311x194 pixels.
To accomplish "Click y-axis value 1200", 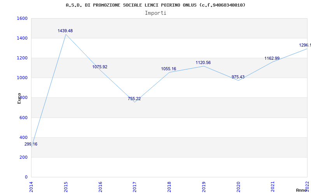I will click(22, 58).
